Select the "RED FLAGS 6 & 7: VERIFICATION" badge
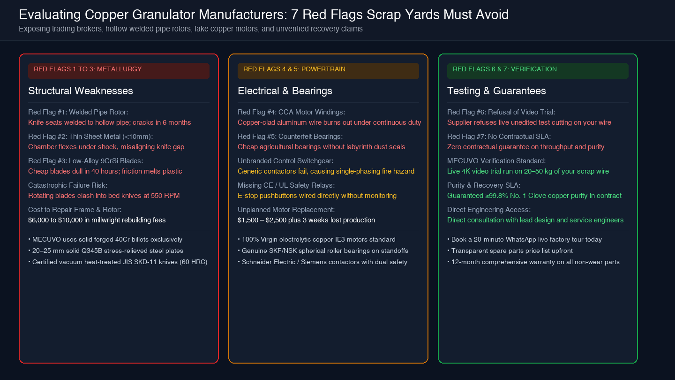Screen dimensions: 675x380 538,71
